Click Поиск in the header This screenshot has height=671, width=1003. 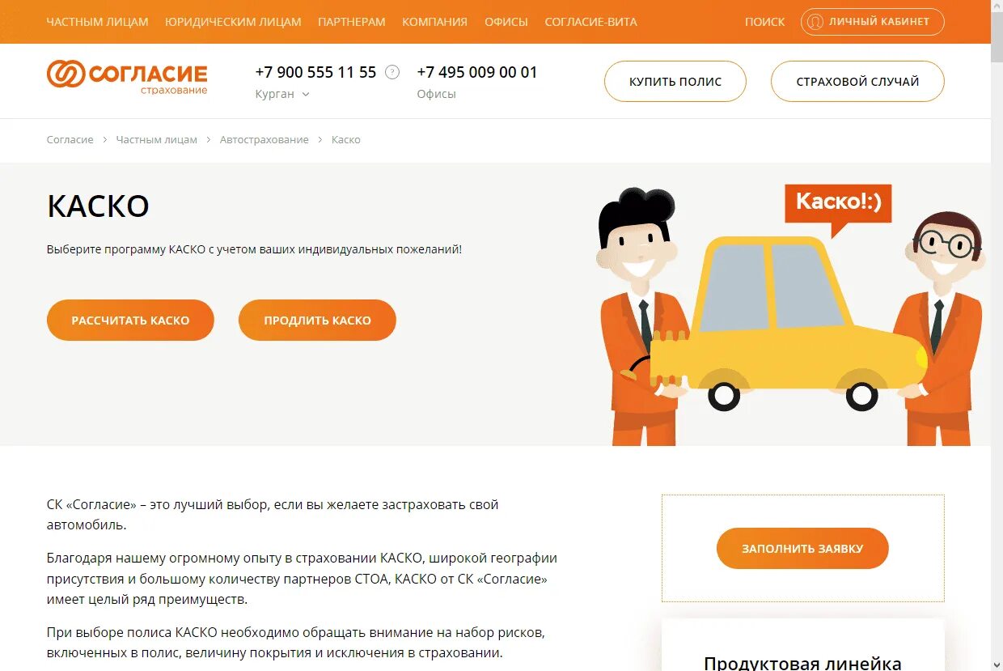[765, 22]
